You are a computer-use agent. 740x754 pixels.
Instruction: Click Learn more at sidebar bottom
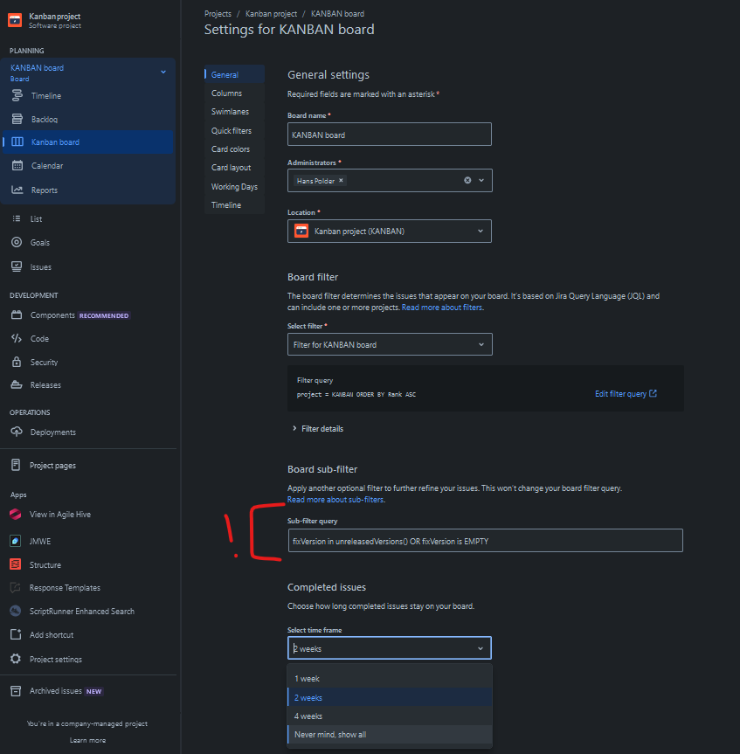tap(87, 740)
